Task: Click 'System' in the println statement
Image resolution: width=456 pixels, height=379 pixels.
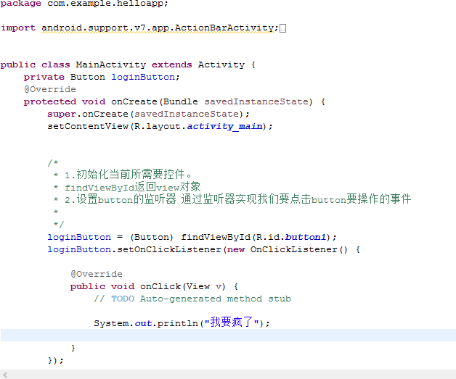Action: pyautogui.click(x=111, y=323)
